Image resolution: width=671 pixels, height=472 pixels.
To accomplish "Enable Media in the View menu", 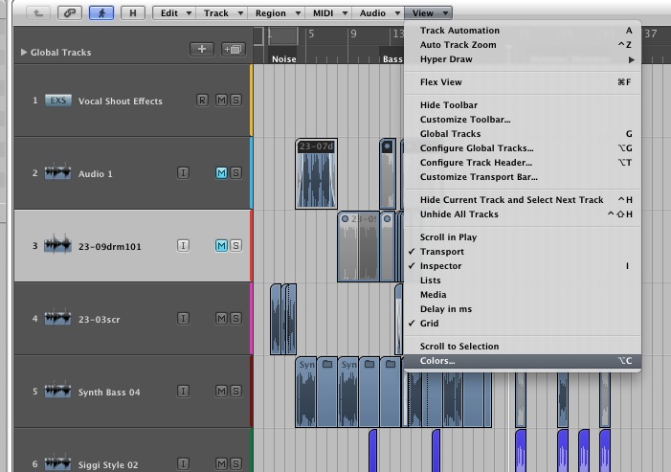I will click(x=523, y=295).
